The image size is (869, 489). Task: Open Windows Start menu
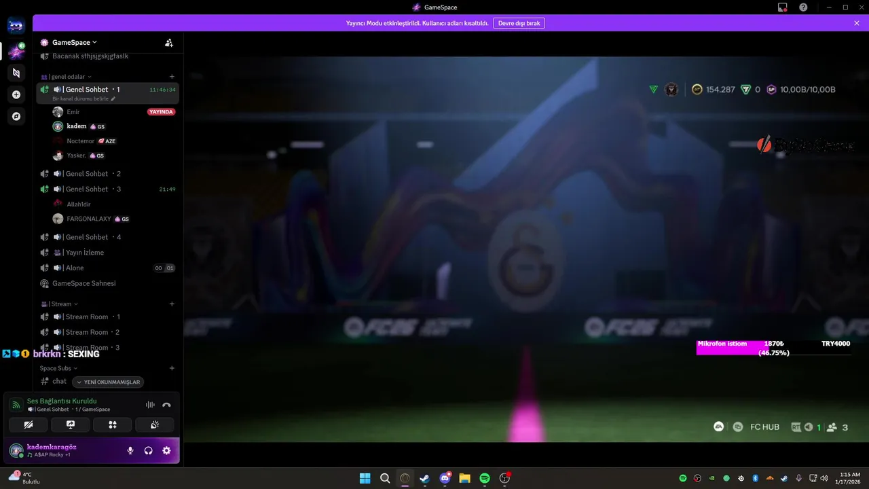(365, 478)
